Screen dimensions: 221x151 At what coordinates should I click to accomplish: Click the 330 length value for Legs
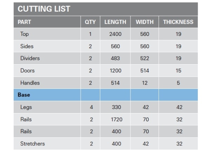pyautogui.click(x=116, y=107)
